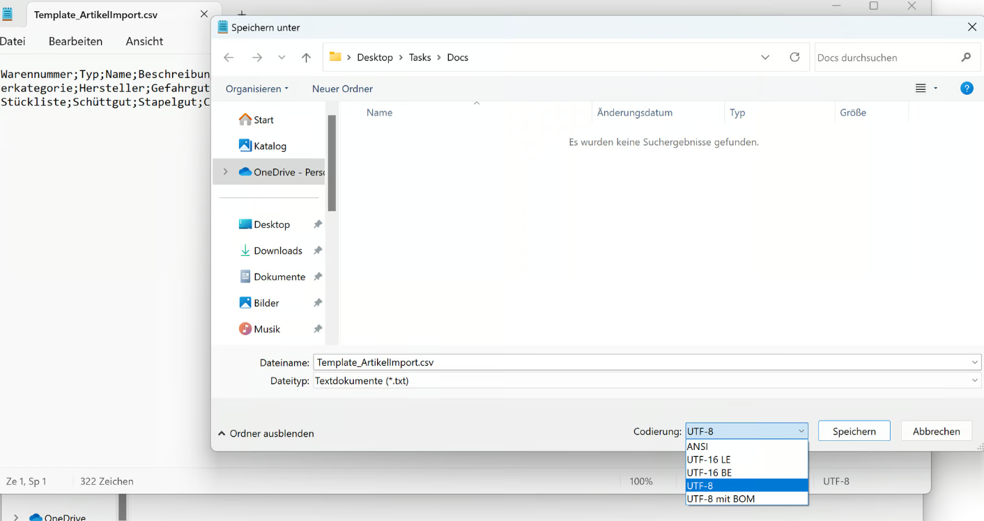
Task: Open the Organisieren menu
Action: 256,88
